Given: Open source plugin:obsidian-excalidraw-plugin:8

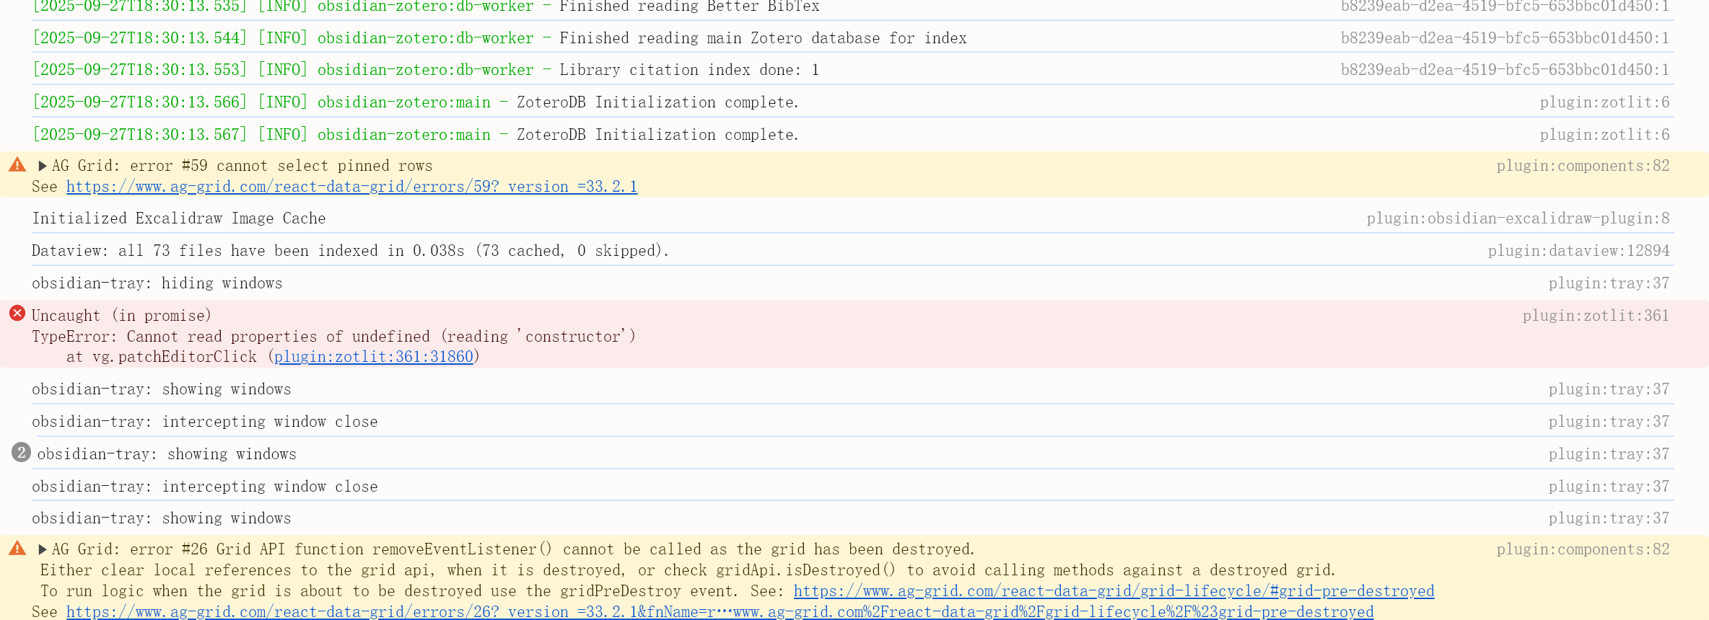Looking at the screenshot, I should pos(1518,218).
